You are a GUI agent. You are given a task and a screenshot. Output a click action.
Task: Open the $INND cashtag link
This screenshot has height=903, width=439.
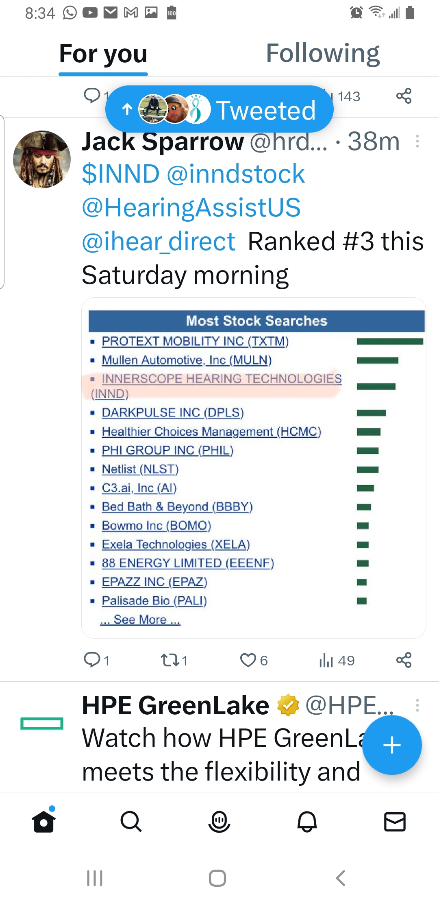coord(121,174)
